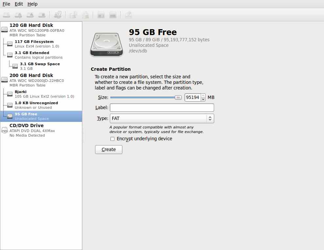Click into the Label text field

pyautogui.click(x=162, y=108)
